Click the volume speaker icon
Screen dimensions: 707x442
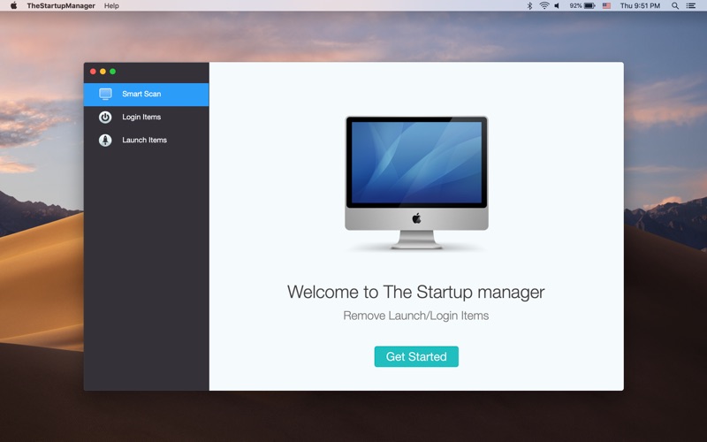pyautogui.click(x=558, y=6)
